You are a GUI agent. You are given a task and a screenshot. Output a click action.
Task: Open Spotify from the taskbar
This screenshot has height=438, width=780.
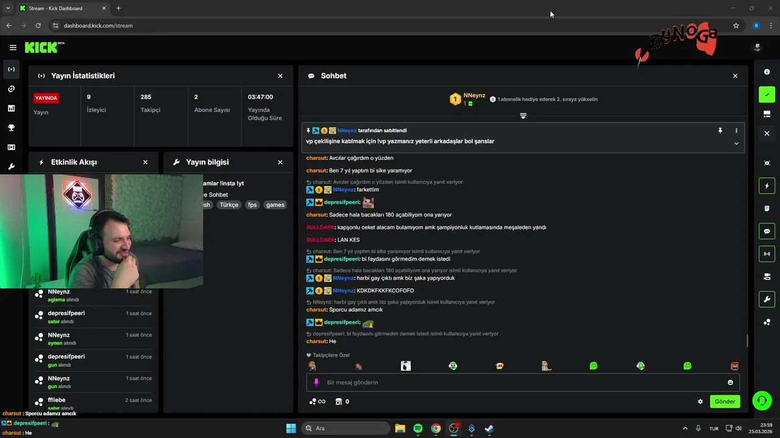417,428
